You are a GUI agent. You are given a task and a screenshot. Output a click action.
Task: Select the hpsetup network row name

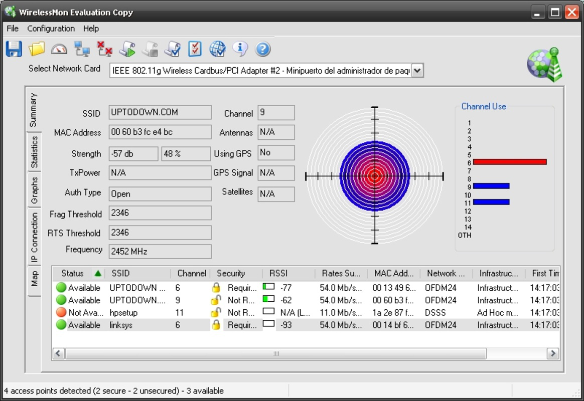(x=123, y=312)
